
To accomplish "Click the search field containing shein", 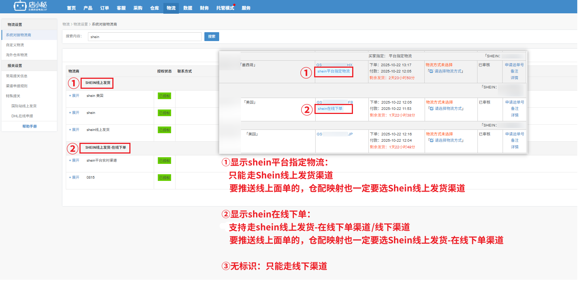I will tap(144, 37).
